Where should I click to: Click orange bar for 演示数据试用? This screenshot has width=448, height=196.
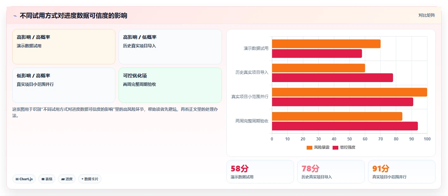click(x=326, y=44)
